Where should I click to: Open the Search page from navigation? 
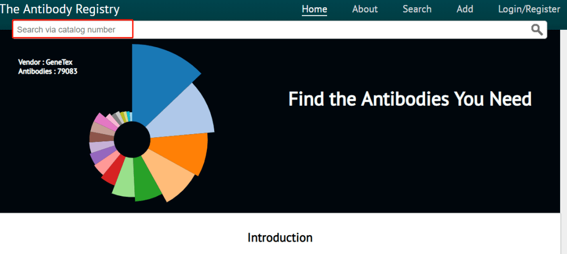click(417, 9)
